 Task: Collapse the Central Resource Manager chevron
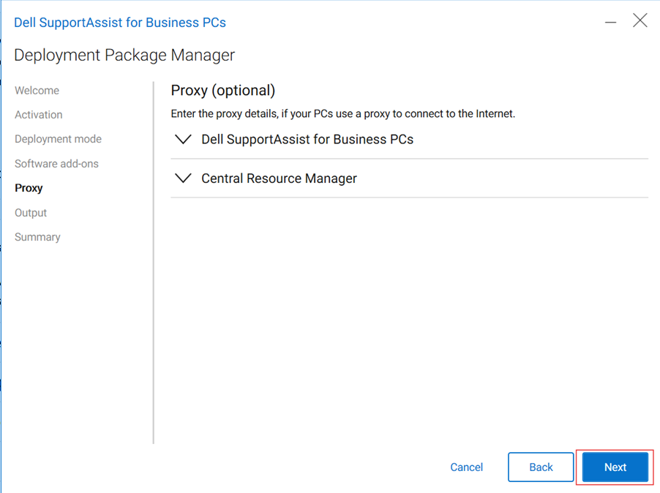[x=183, y=178]
